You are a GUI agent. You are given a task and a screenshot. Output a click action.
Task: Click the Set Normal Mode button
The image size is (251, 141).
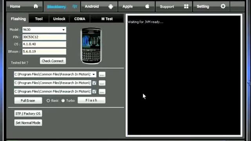pyautogui.click(x=28, y=123)
